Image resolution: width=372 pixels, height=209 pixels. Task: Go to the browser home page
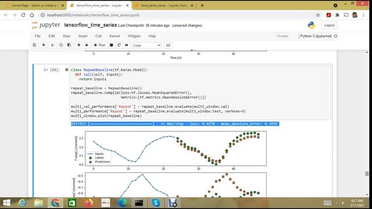(x=32, y=15)
